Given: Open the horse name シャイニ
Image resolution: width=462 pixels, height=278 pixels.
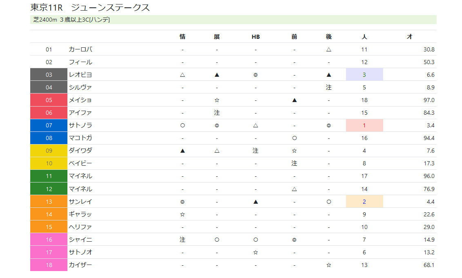Looking at the screenshot, I should (80, 240).
